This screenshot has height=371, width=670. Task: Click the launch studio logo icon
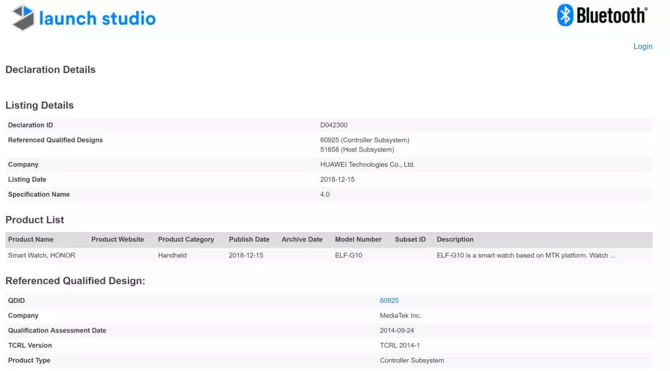[x=23, y=17]
